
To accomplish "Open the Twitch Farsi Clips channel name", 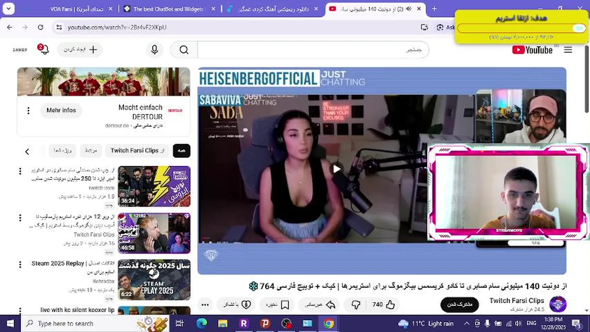I will [x=517, y=301].
